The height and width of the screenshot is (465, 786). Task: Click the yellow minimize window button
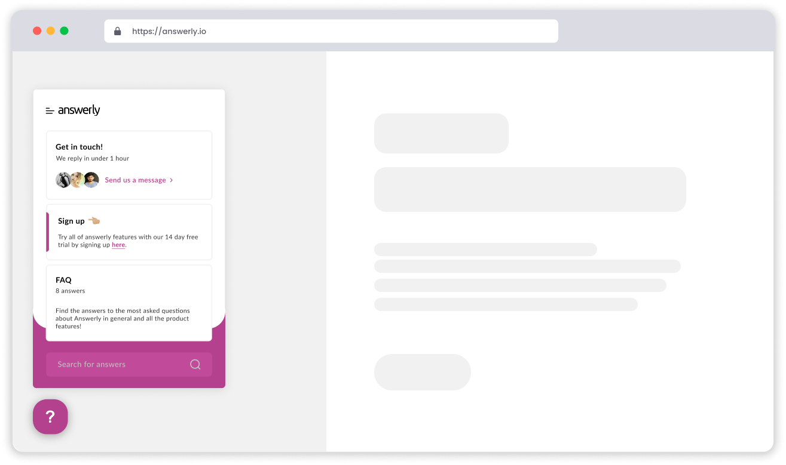pos(51,30)
